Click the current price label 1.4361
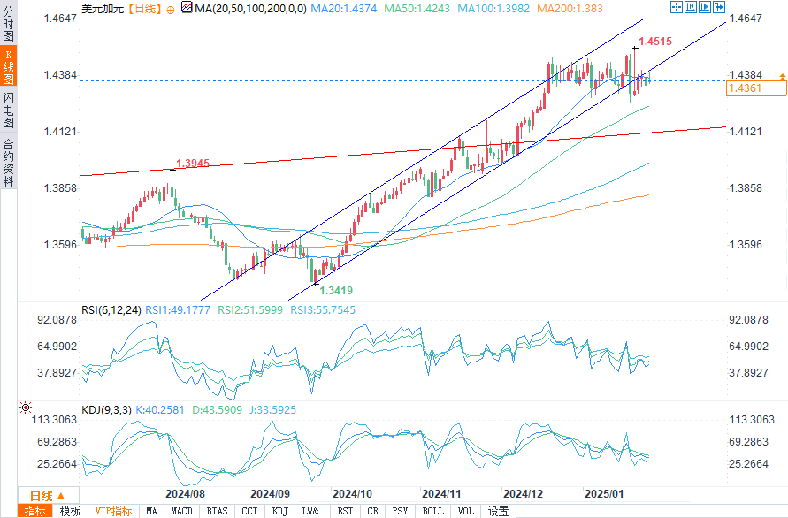This screenshot has height=518, width=788. pyautogui.click(x=745, y=88)
